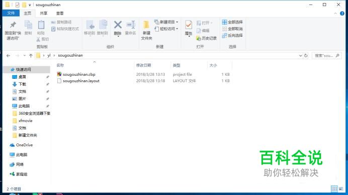The image size is (348, 195).
Task: Open the 360安全浏览器下载 folder
Action: click(34, 113)
